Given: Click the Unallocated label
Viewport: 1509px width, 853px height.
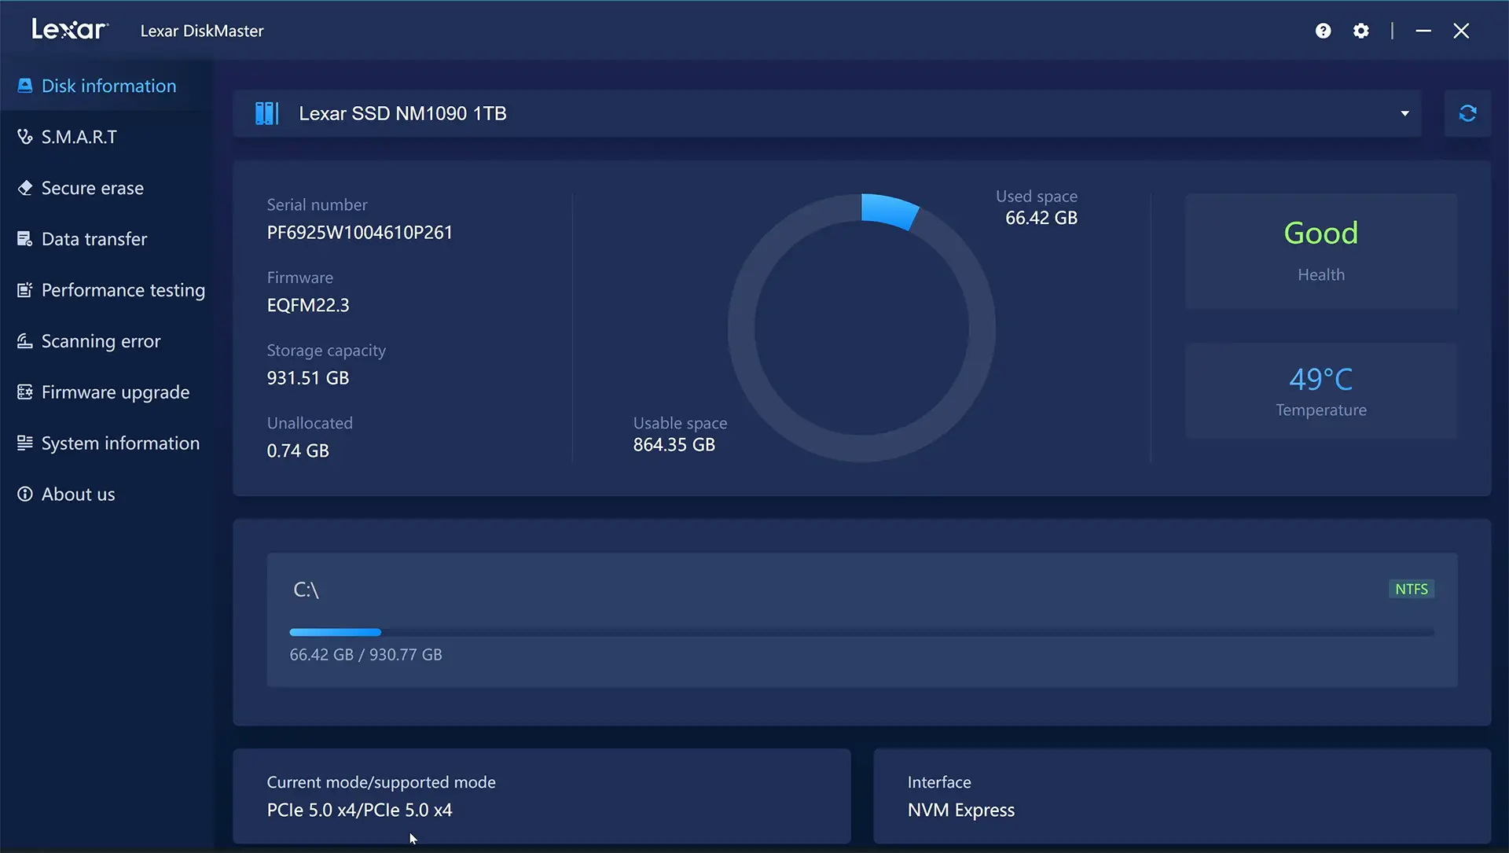Looking at the screenshot, I should [x=310, y=423].
